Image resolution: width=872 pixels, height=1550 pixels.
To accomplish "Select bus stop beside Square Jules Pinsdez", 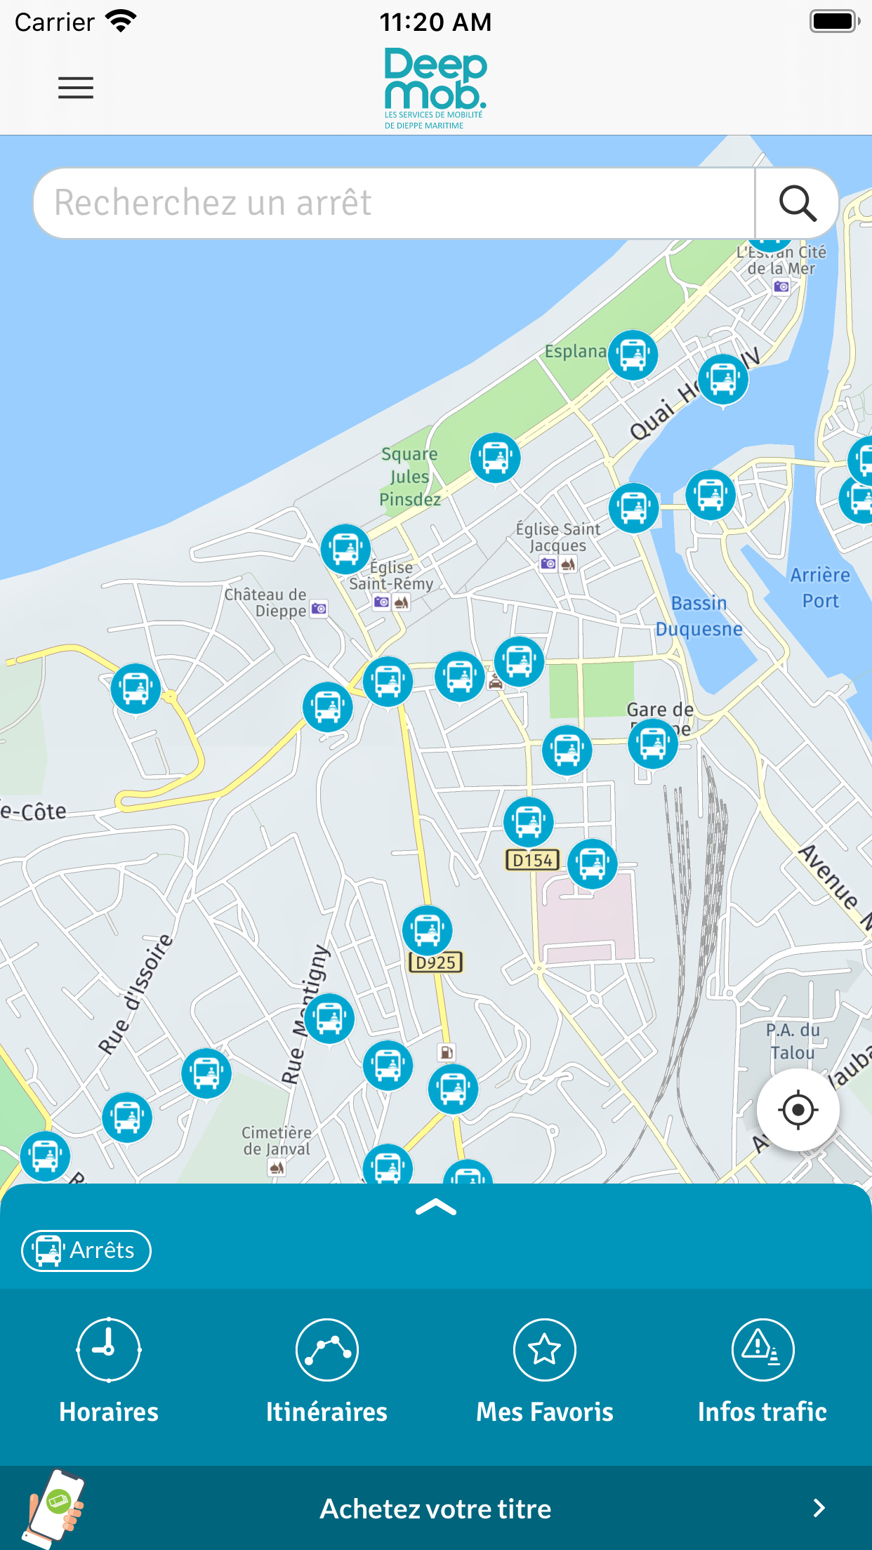I will pos(495,458).
